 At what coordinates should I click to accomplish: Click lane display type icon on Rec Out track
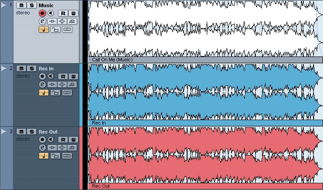(67, 156)
